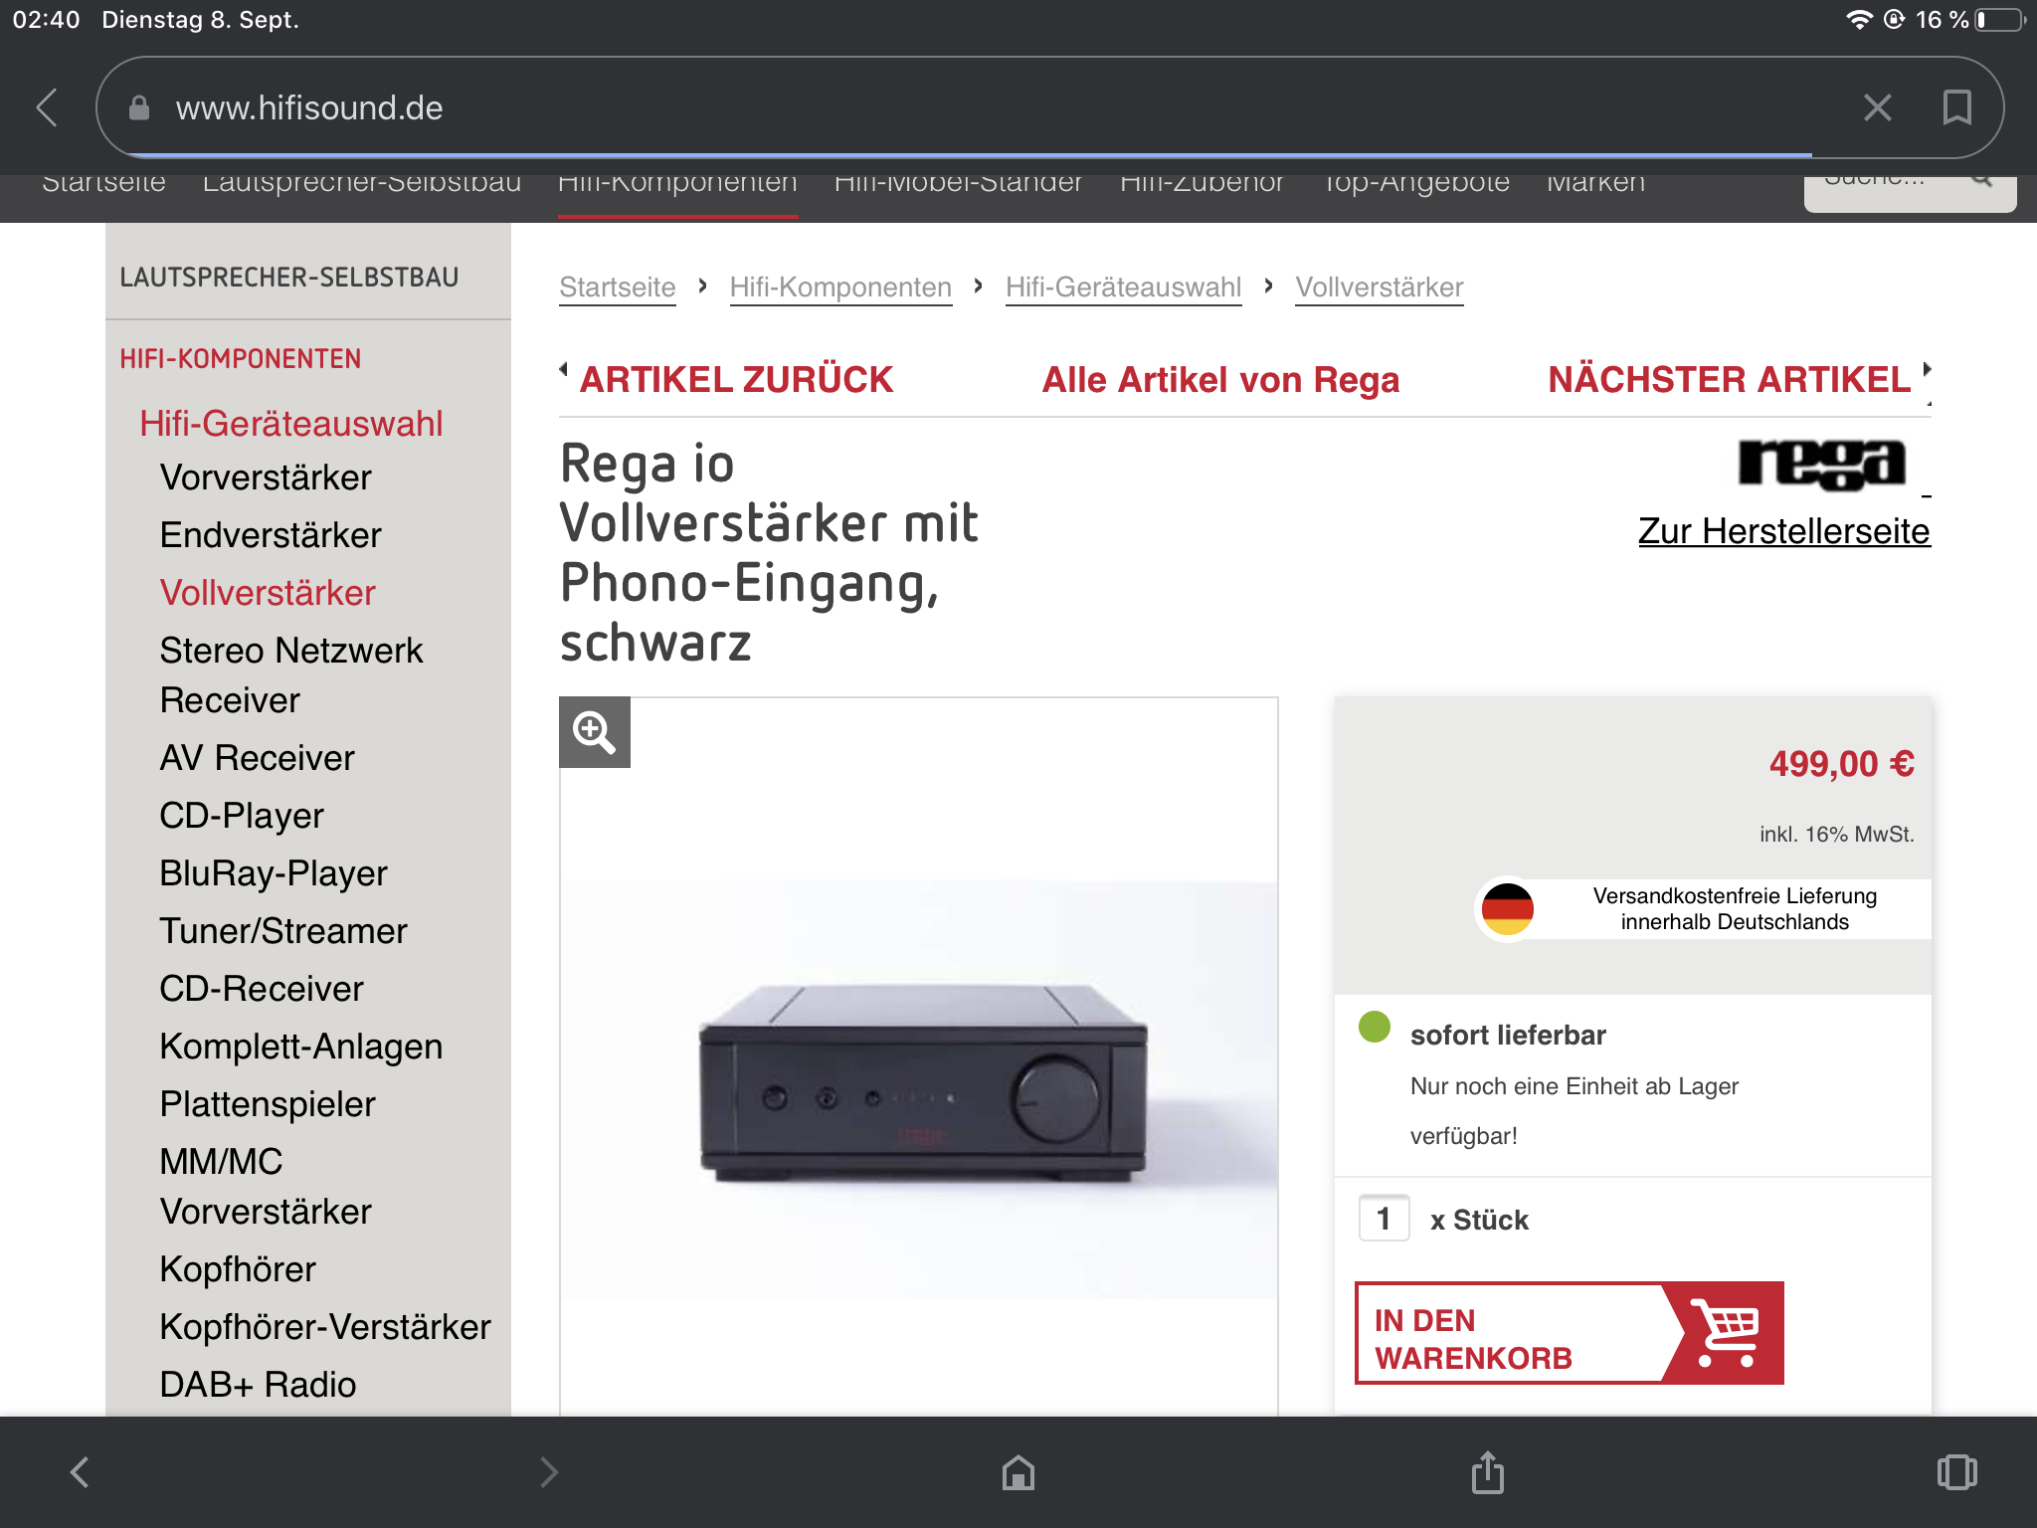Image resolution: width=2037 pixels, height=1528 pixels.
Task: Select Kopfhörer-Verstärker category
Action: pyautogui.click(x=325, y=1327)
